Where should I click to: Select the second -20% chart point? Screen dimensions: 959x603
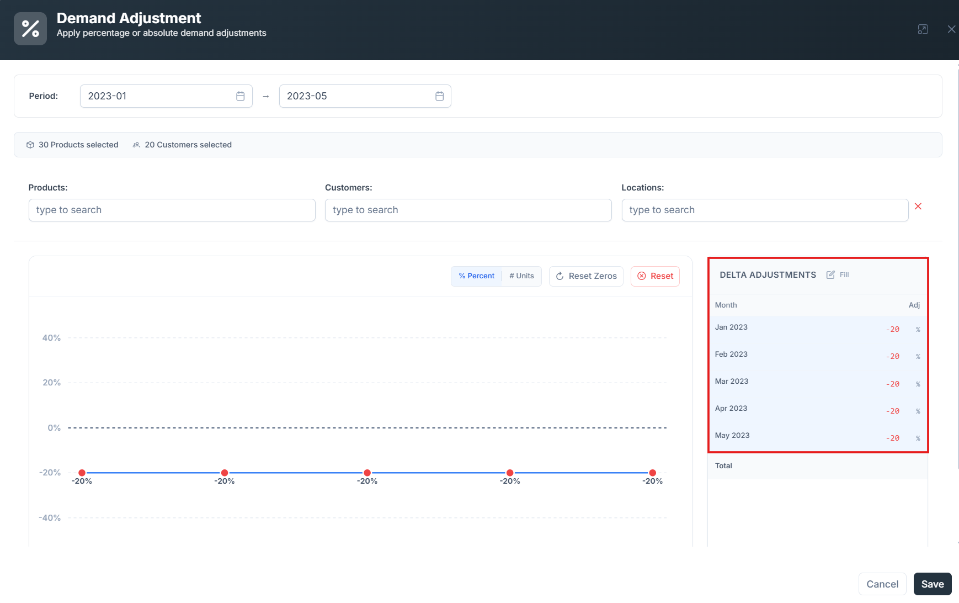click(225, 473)
